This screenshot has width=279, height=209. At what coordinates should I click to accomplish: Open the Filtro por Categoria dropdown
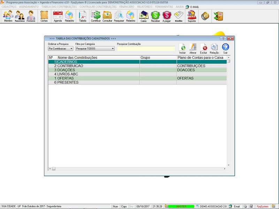(95, 48)
